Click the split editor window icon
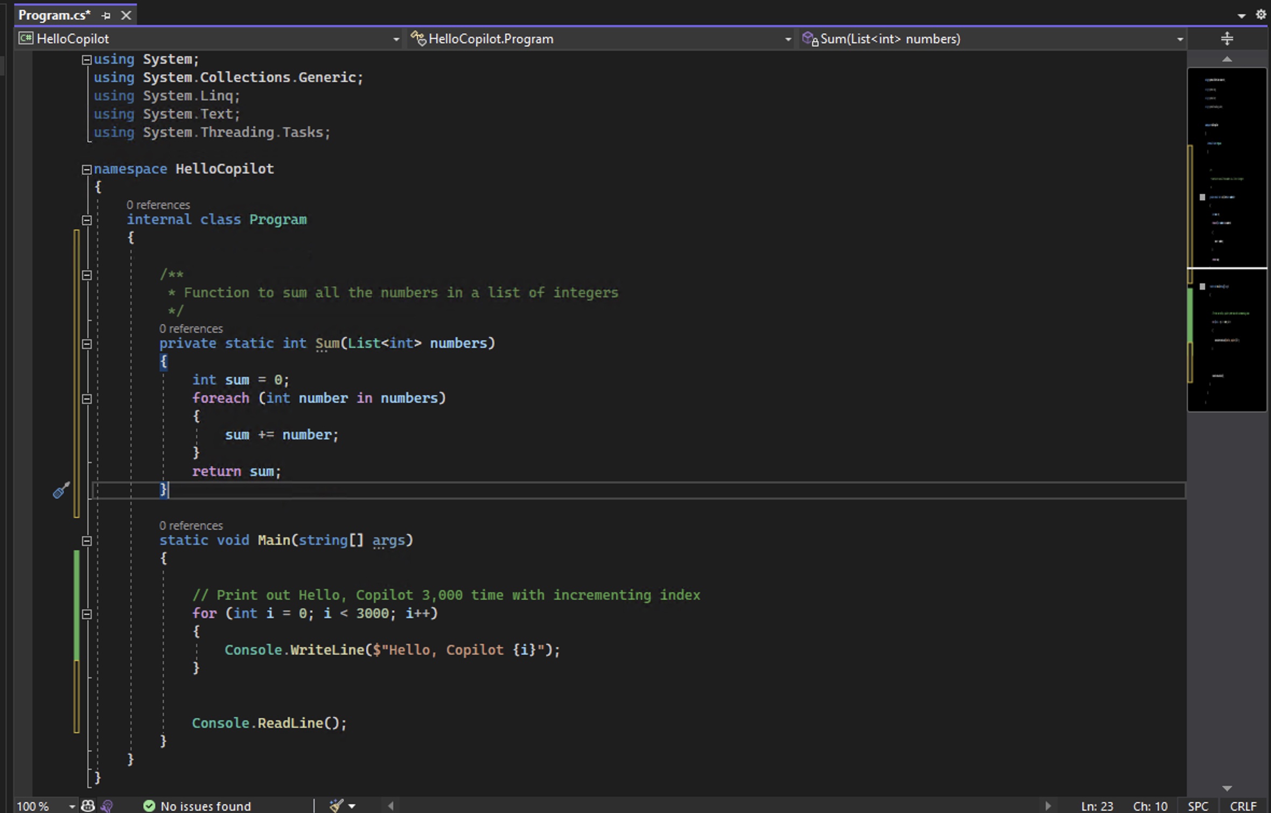 click(x=1227, y=39)
